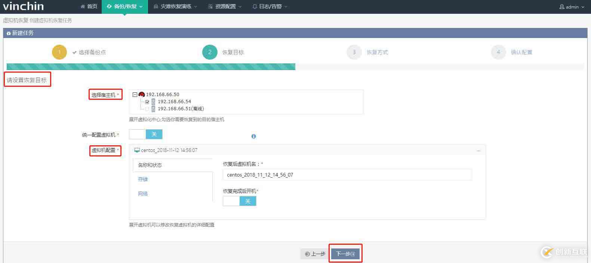Open the admin user dropdown
This screenshot has height=263, width=591.
572,7
